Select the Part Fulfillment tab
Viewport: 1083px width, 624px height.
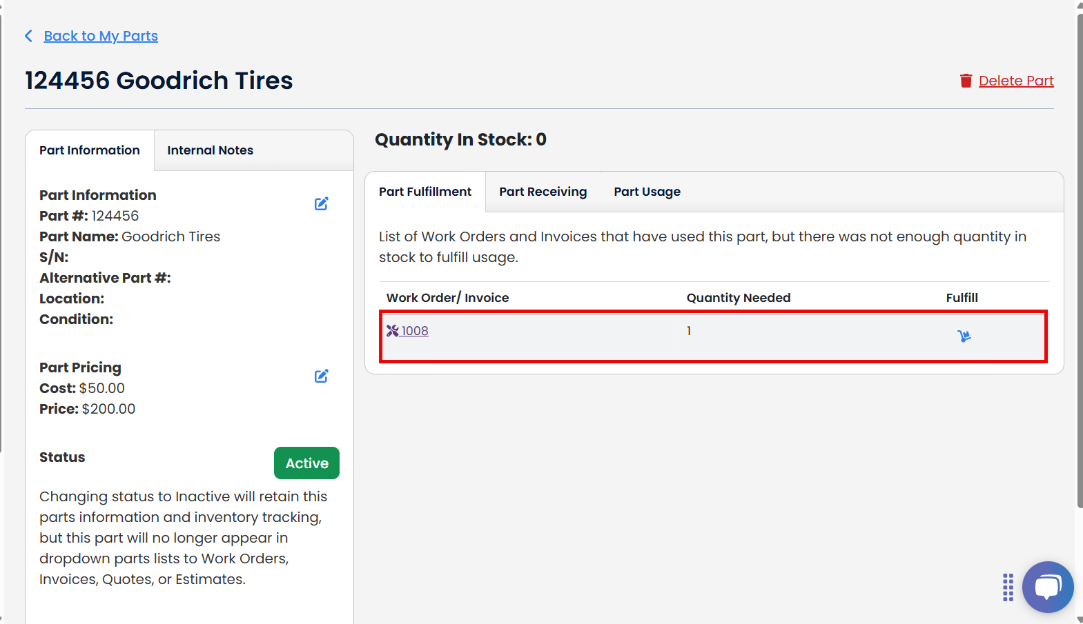point(425,192)
